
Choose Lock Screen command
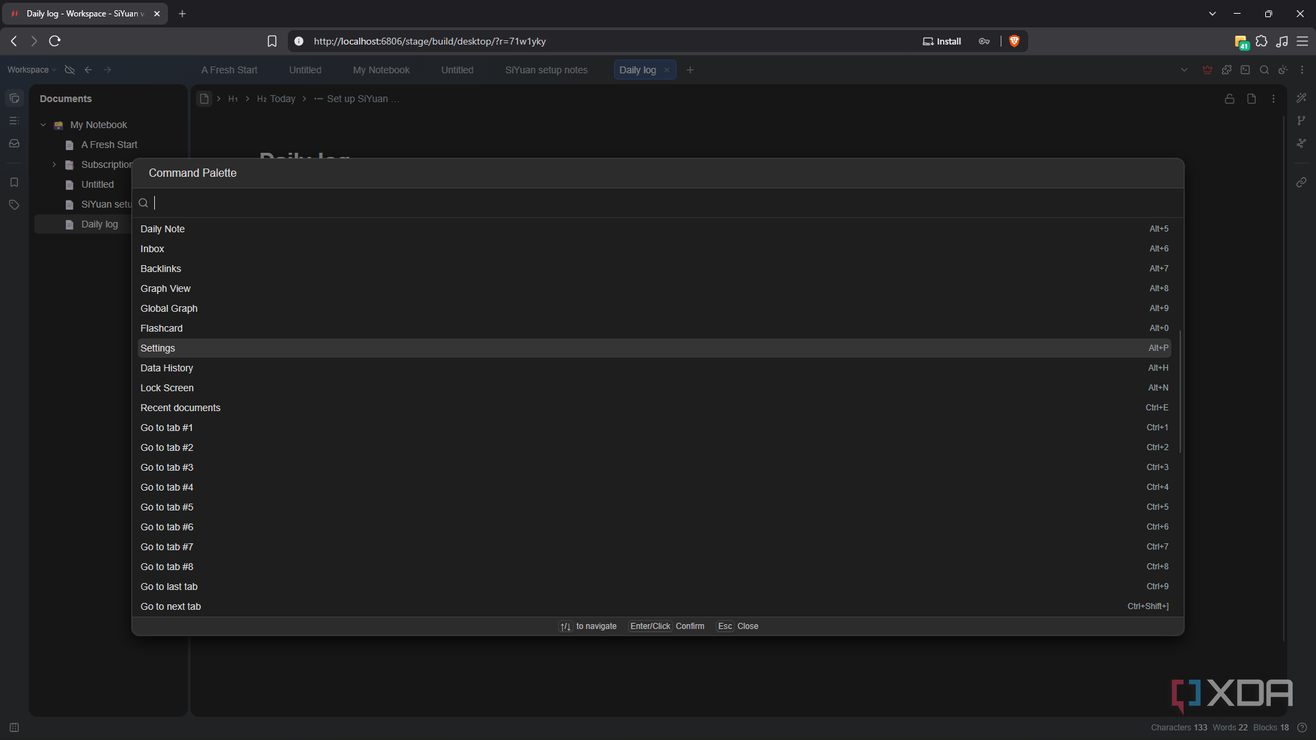pyautogui.click(x=654, y=388)
